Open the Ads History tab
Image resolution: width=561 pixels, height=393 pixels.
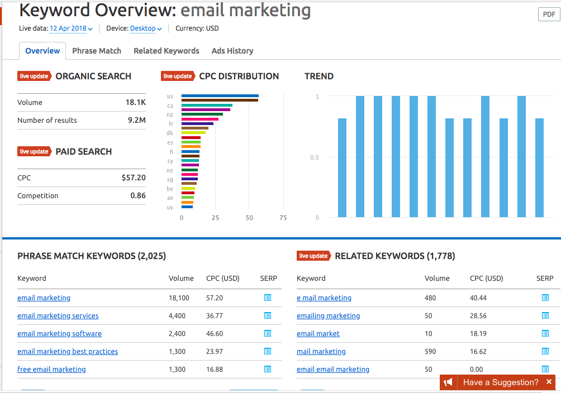click(x=232, y=51)
